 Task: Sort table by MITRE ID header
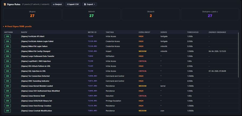(92, 32)
